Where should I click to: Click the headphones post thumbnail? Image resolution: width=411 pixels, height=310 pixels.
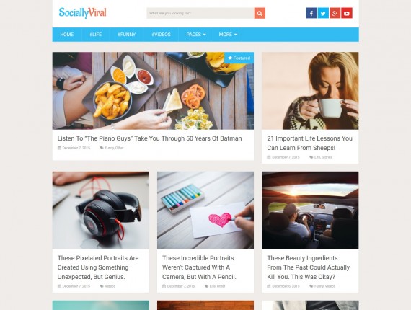[101, 211]
